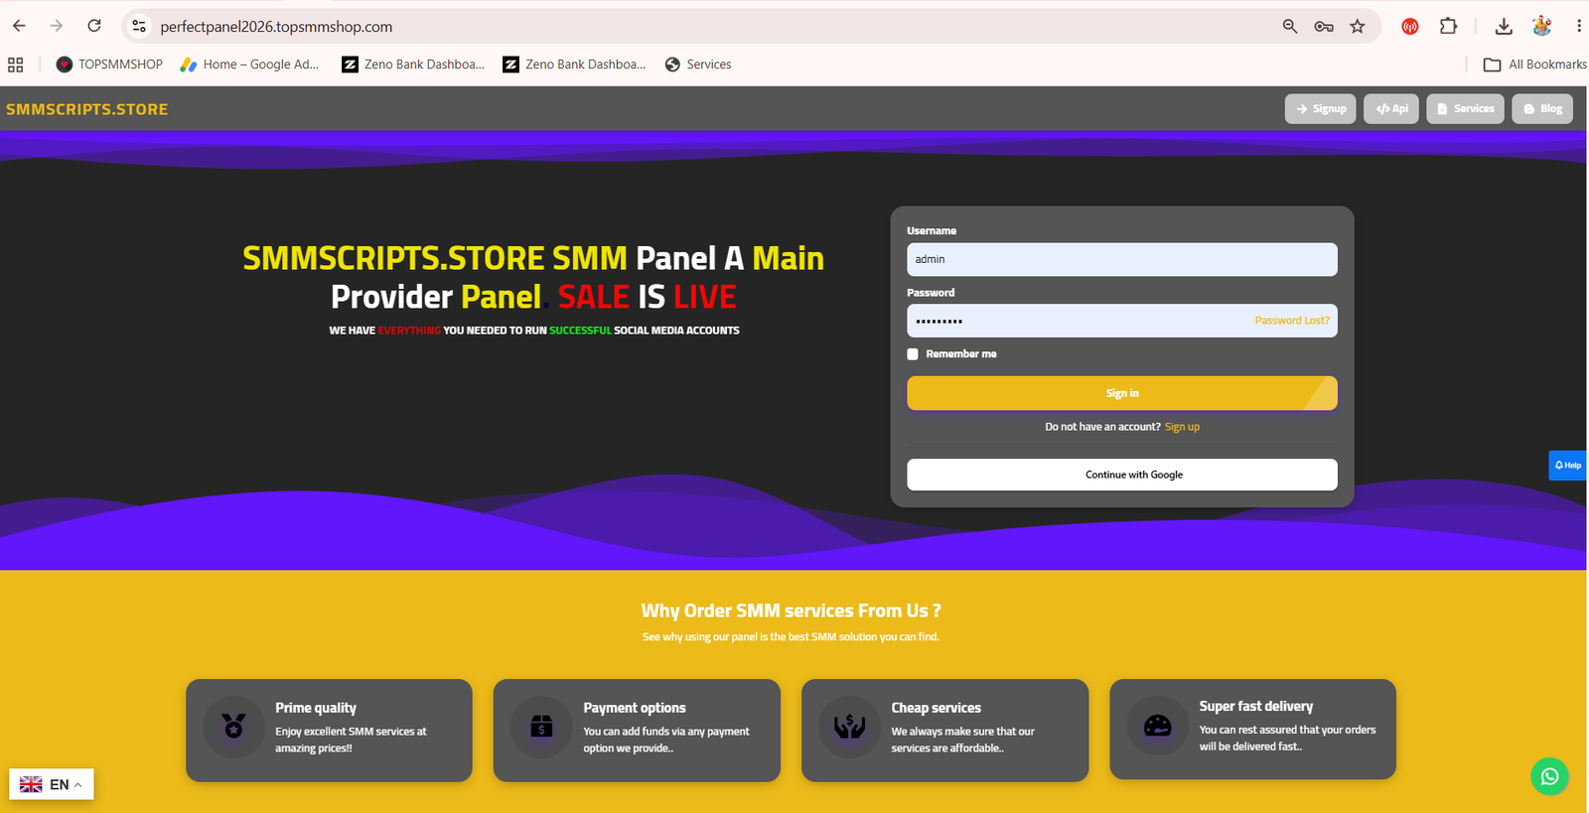Click the Super fast delivery speedometer icon
The height and width of the screenshot is (813, 1589).
[x=1158, y=726]
